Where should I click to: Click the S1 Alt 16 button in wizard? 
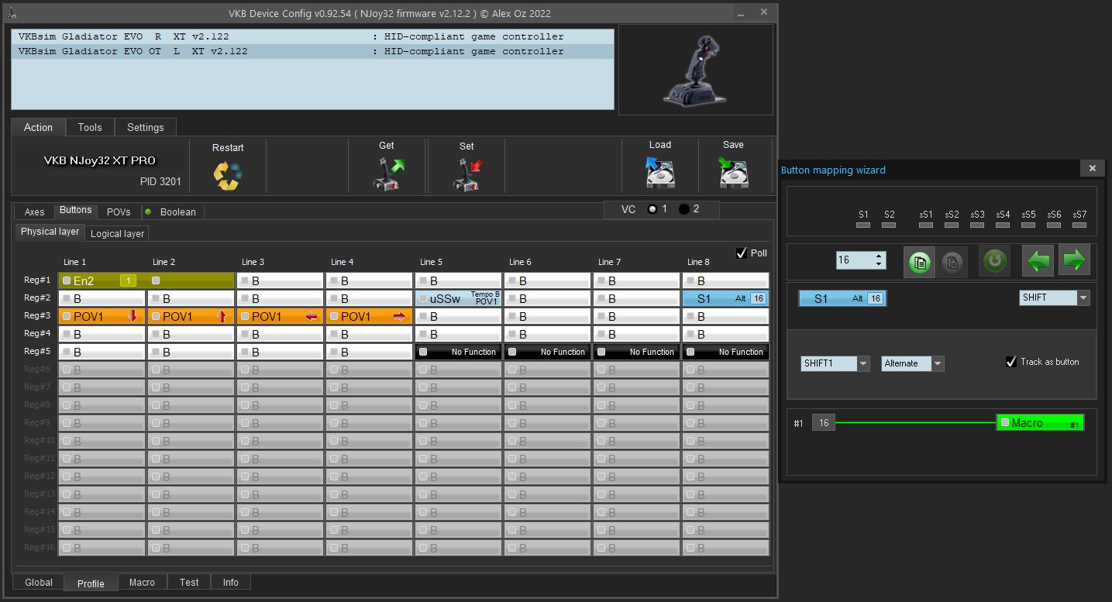[x=842, y=298]
